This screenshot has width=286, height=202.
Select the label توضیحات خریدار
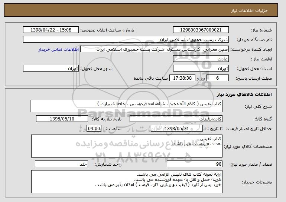257,182
